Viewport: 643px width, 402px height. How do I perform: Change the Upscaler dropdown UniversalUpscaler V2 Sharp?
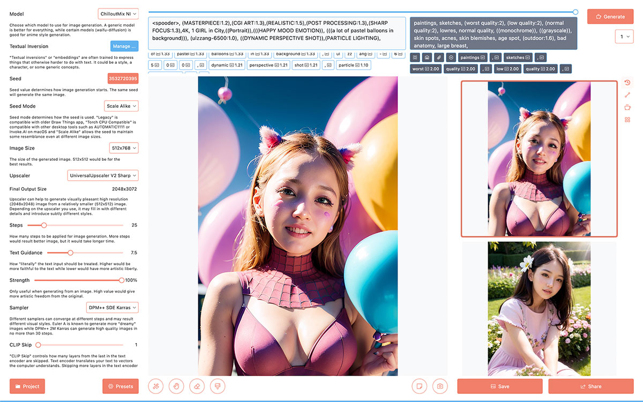click(x=103, y=175)
